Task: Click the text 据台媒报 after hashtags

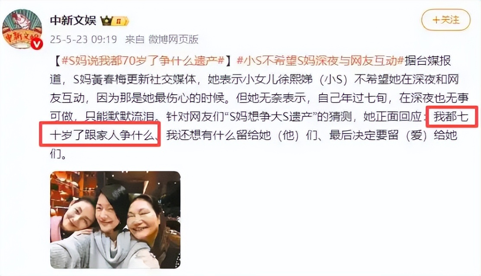Action: (428, 61)
